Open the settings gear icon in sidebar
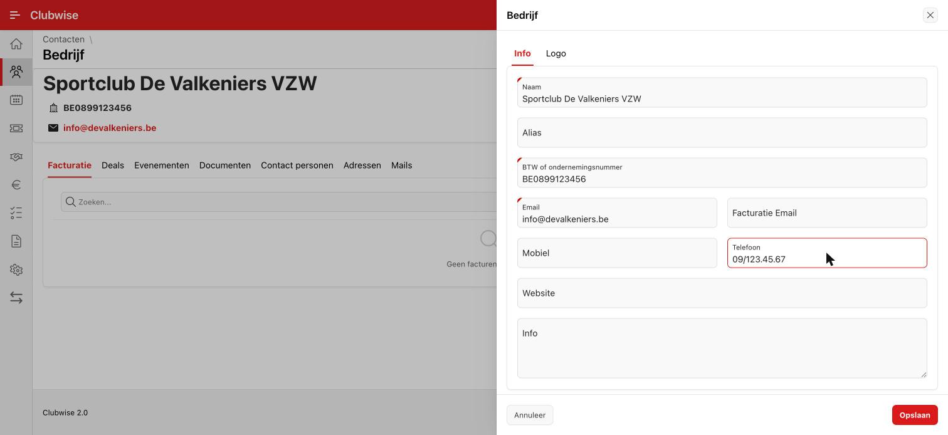948x435 pixels. (16, 270)
